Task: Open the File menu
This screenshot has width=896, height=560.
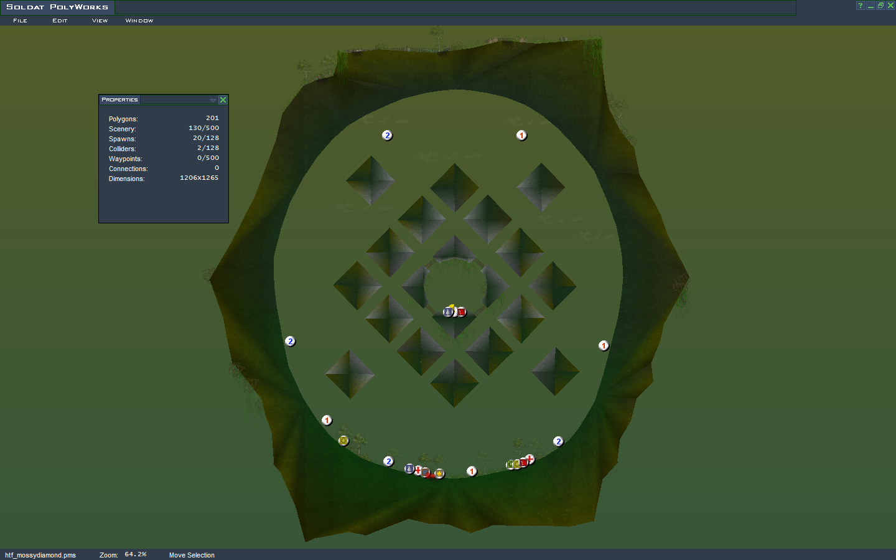Action: click(20, 21)
